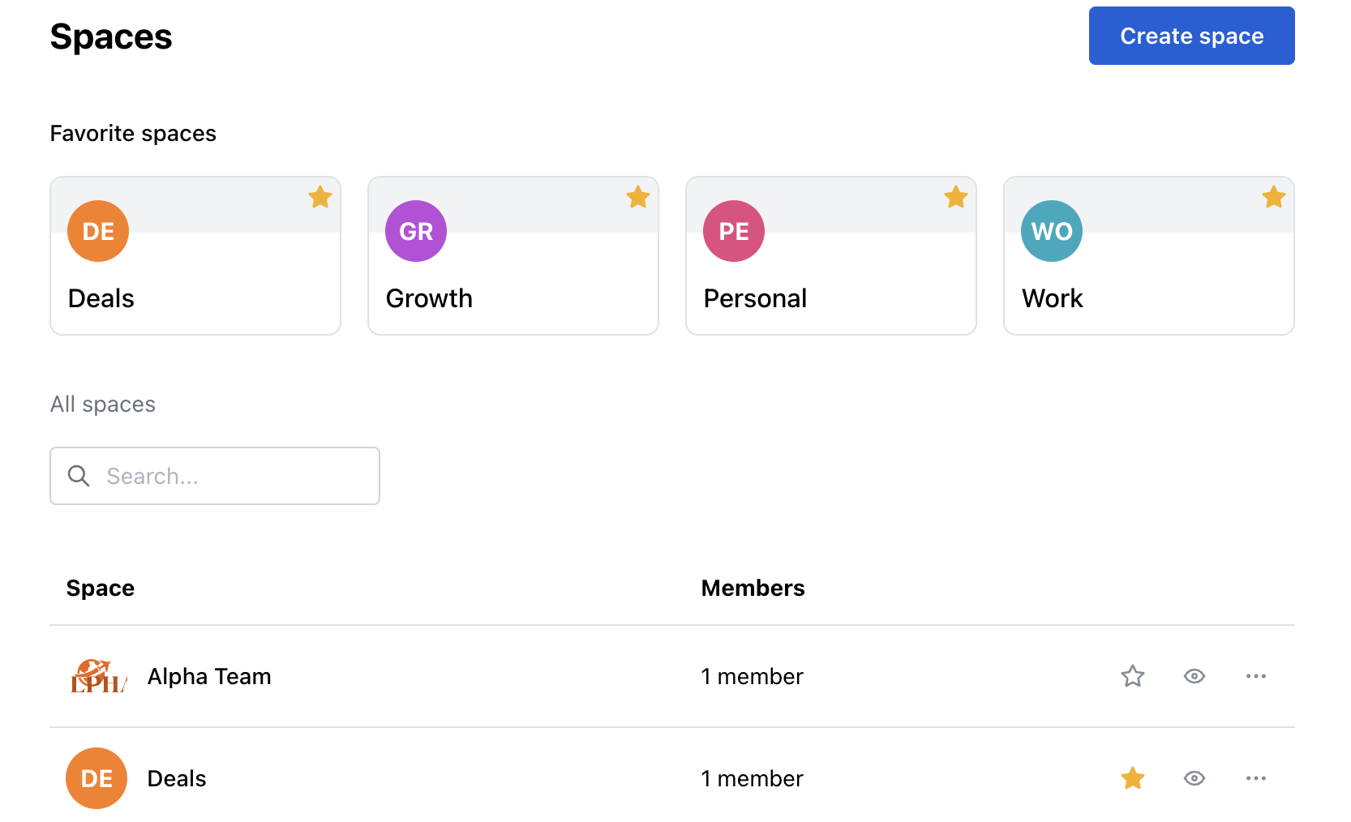Star the Alpha Team space as favorite
Screen dimensions: 1351x822
click(1133, 676)
